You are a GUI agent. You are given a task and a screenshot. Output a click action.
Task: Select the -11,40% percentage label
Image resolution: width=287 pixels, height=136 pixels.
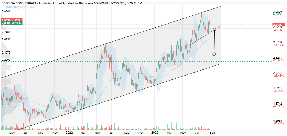tap(279, 45)
